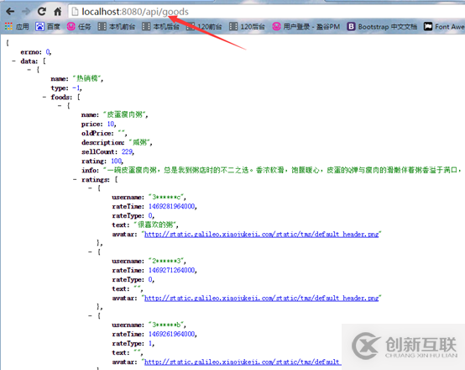Click the price: 10 line
Screen dimensions: 465x370
(99, 124)
